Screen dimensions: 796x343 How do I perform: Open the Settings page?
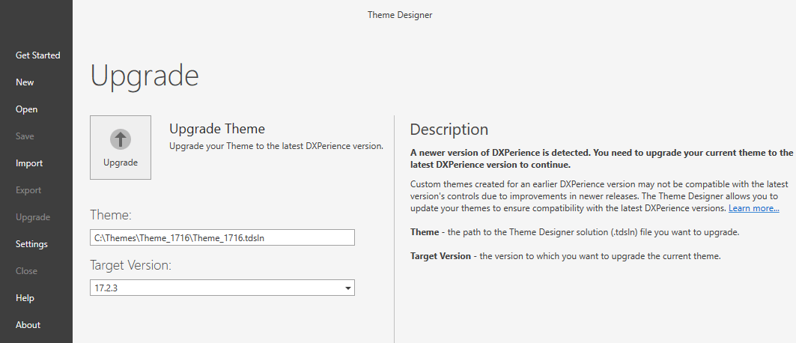point(31,244)
